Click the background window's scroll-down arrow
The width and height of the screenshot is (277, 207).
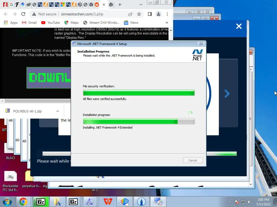point(251,184)
